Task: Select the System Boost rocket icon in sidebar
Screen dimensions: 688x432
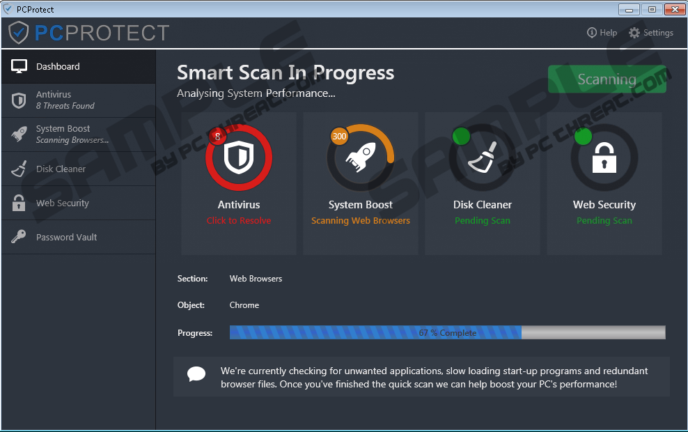Action: click(x=19, y=134)
